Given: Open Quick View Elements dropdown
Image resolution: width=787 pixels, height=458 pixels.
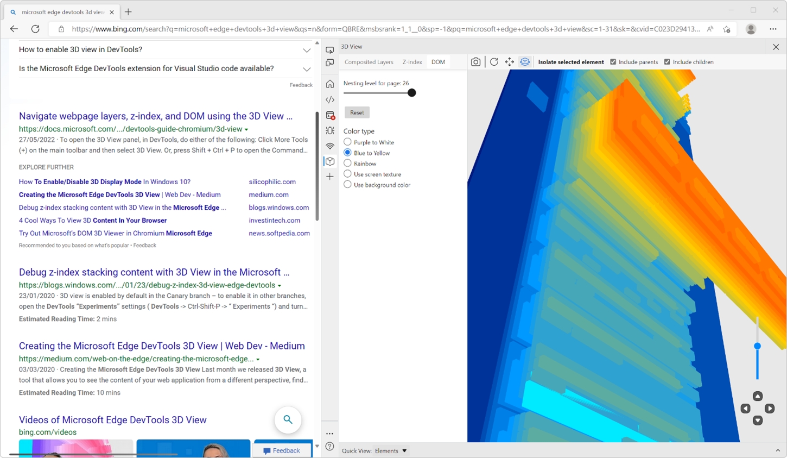Looking at the screenshot, I should [x=391, y=451].
